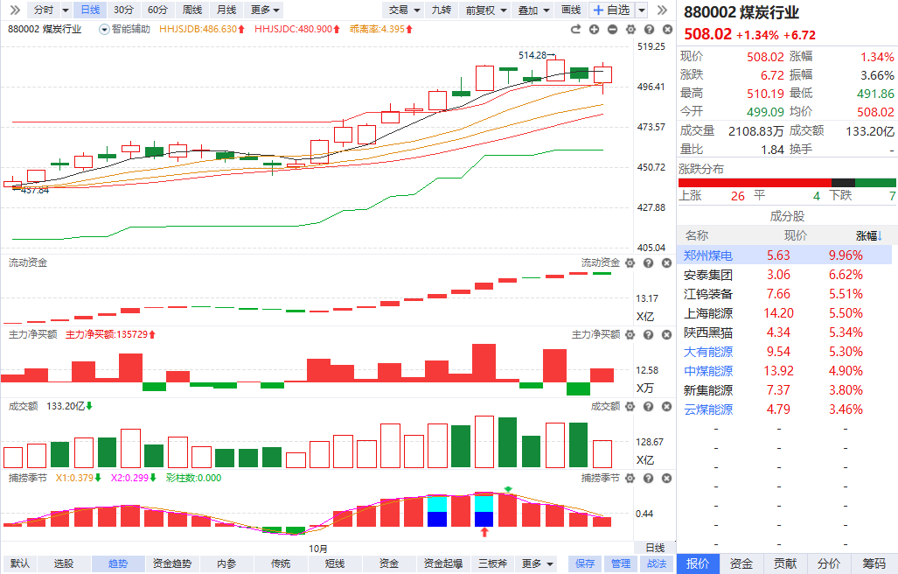Switch to the 贡献 tab in the right panel
898x574 pixels.
[786, 563]
